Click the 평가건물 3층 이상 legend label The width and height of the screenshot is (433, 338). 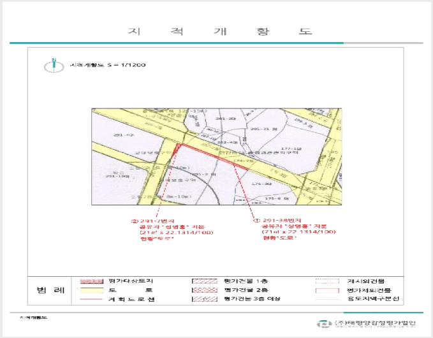tap(252, 299)
